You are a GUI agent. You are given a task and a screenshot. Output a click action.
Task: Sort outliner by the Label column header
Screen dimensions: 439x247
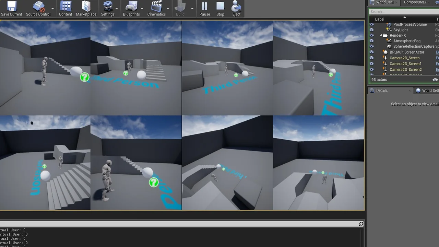pos(379,19)
